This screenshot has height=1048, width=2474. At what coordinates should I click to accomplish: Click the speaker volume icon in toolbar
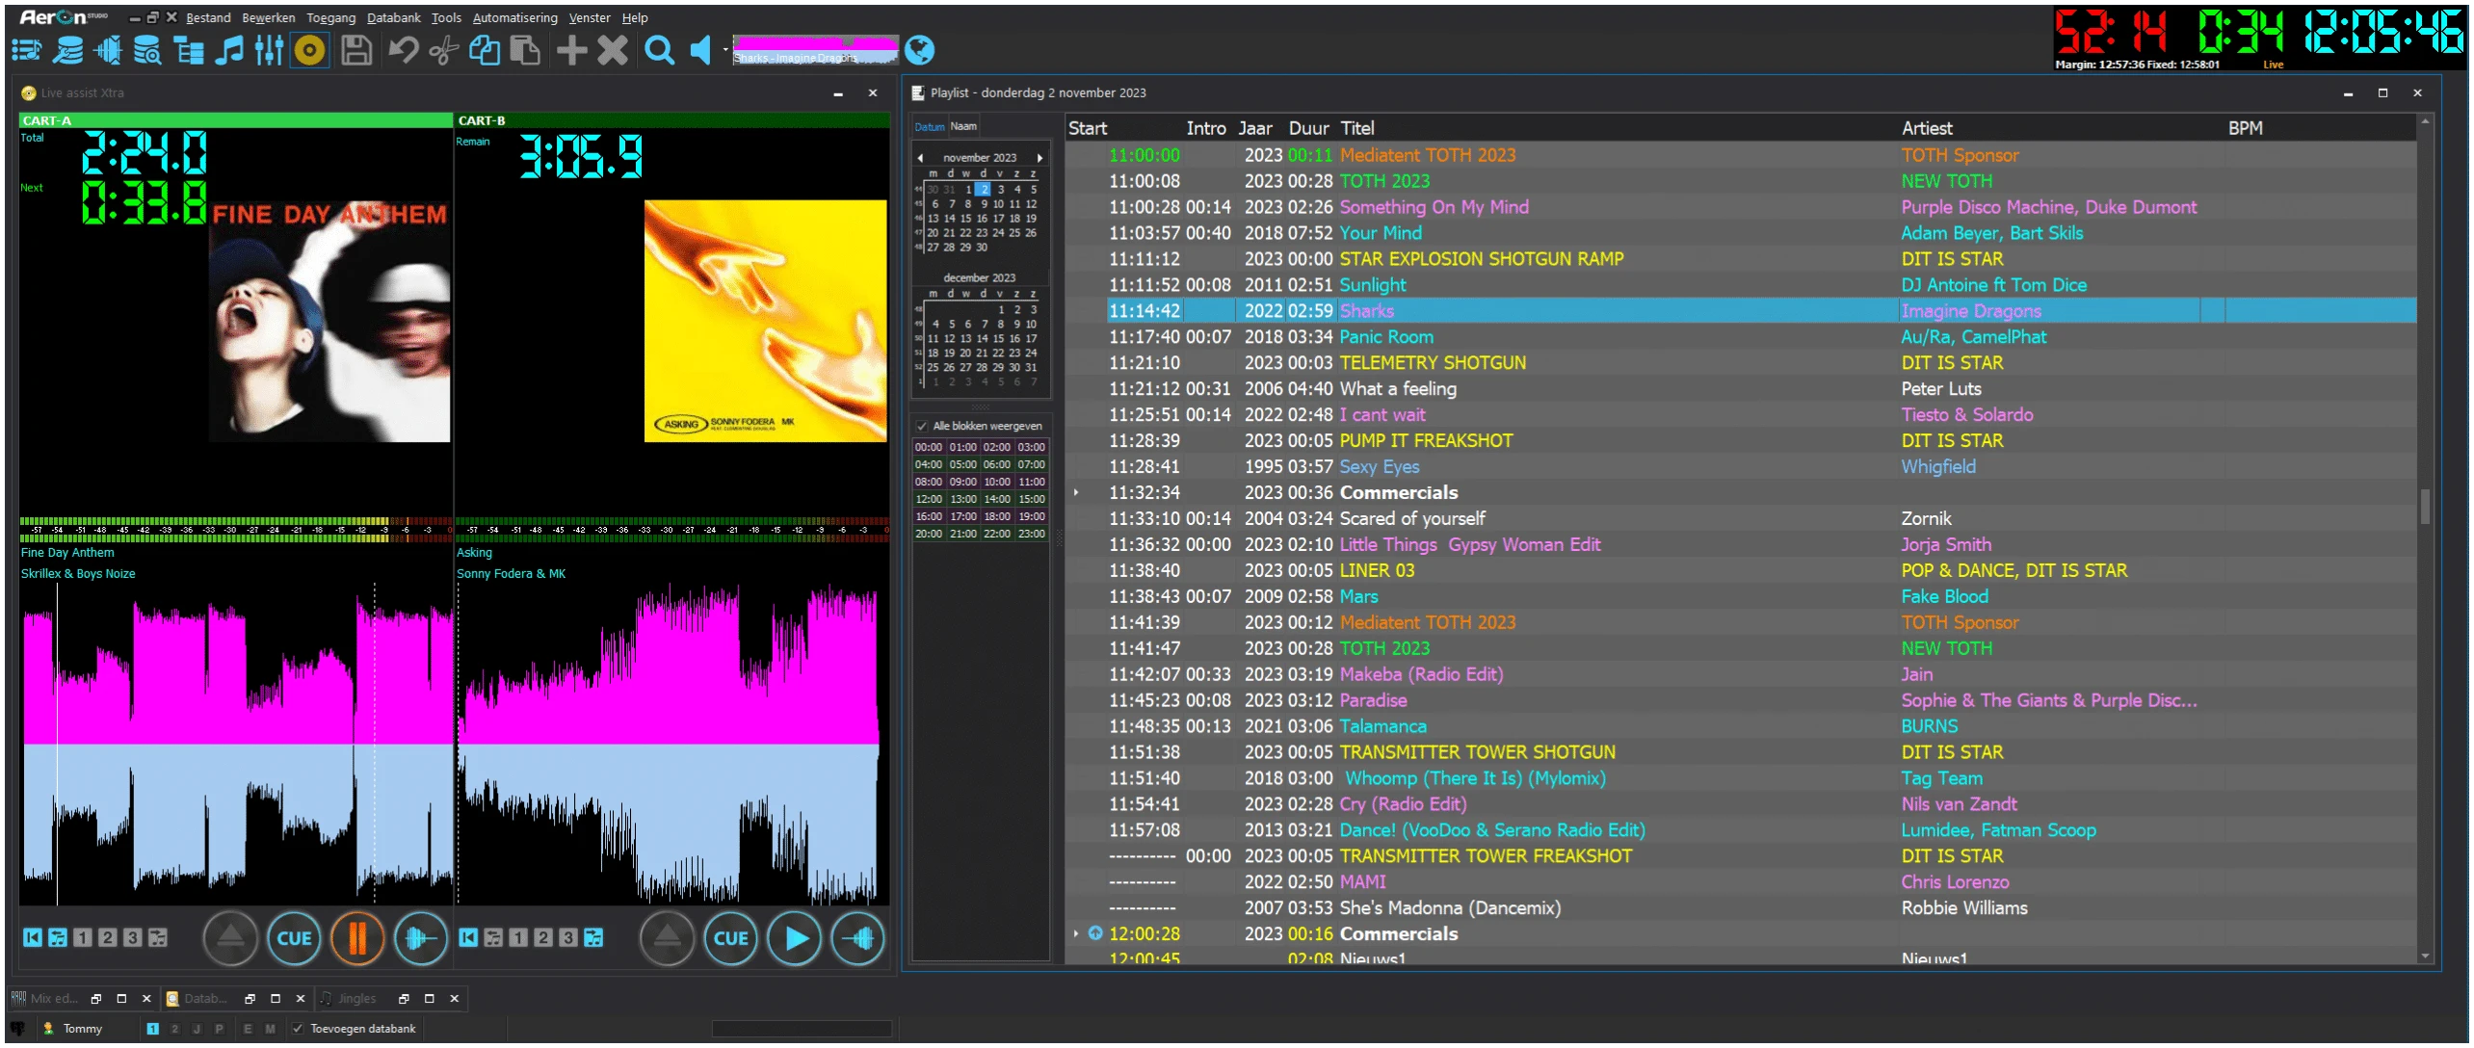pos(701,50)
